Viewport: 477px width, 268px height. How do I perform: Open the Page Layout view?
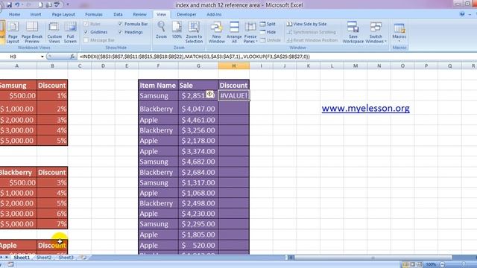click(x=13, y=32)
